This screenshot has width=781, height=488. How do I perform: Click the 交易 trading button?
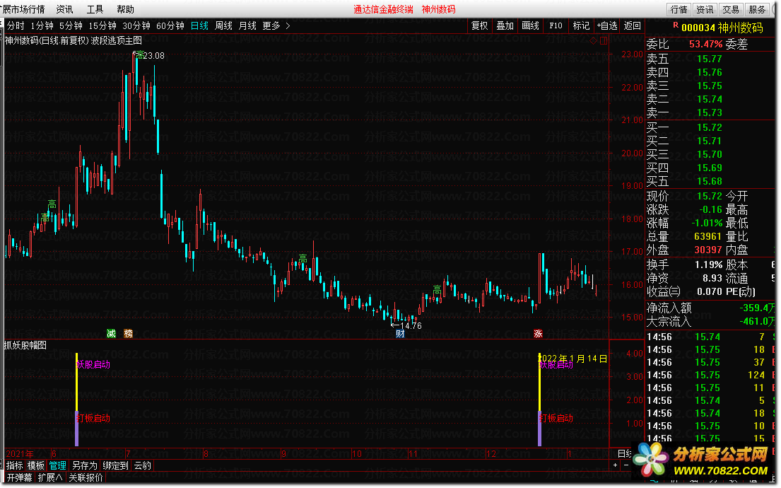point(731,9)
